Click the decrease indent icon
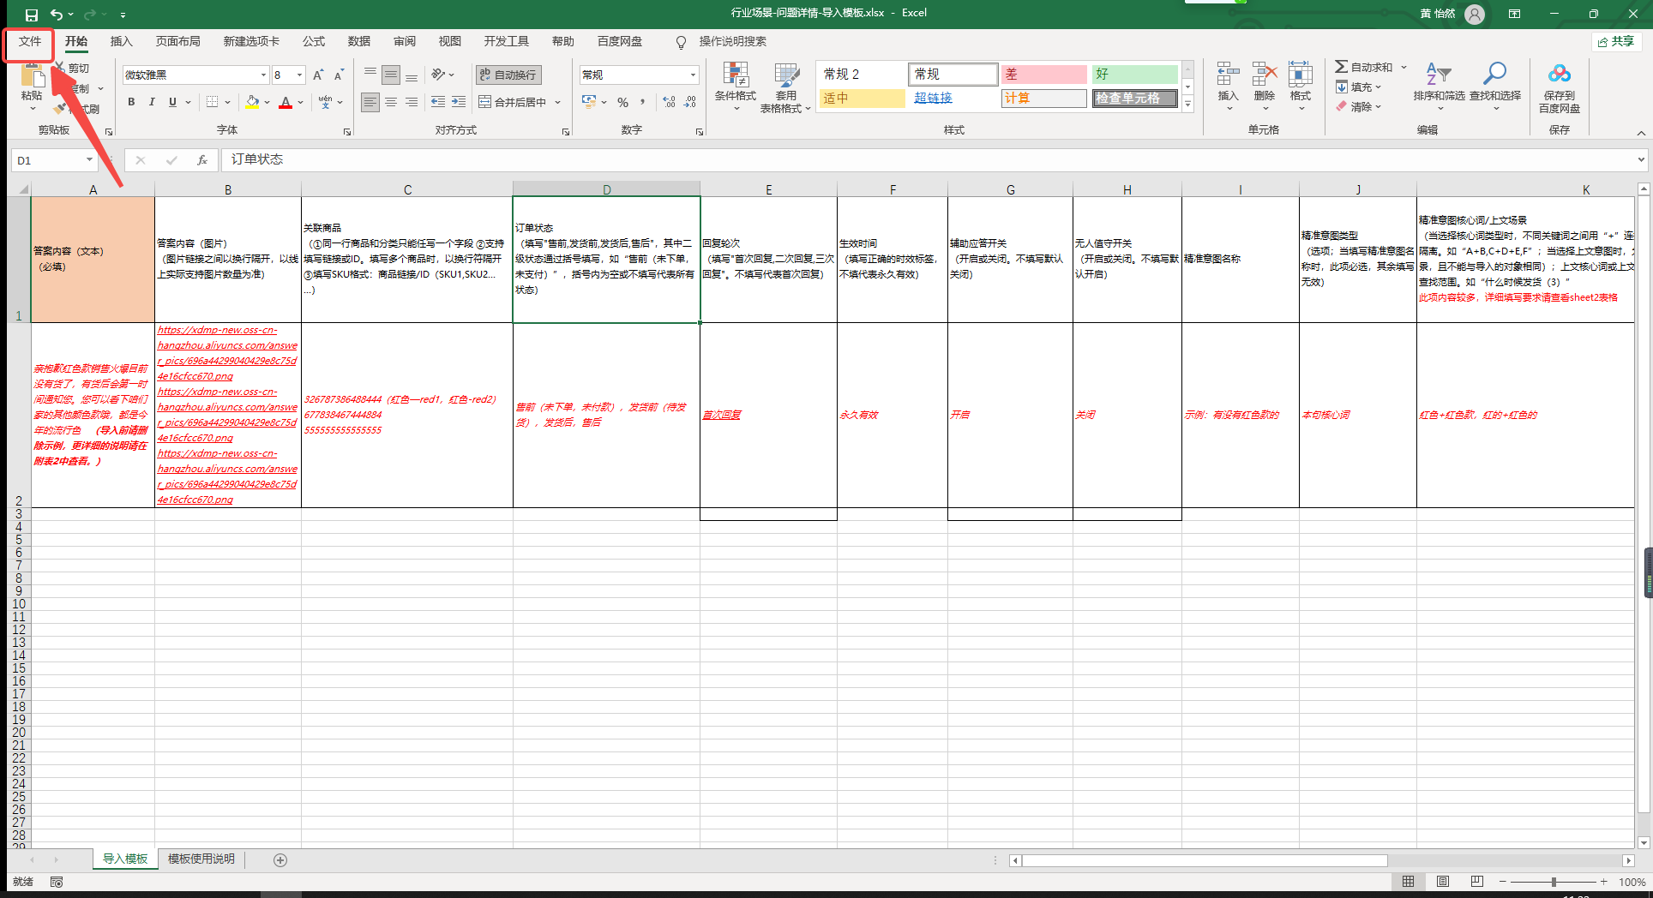The image size is (1653, 898). pyautogui.click(x=438, y=102)
